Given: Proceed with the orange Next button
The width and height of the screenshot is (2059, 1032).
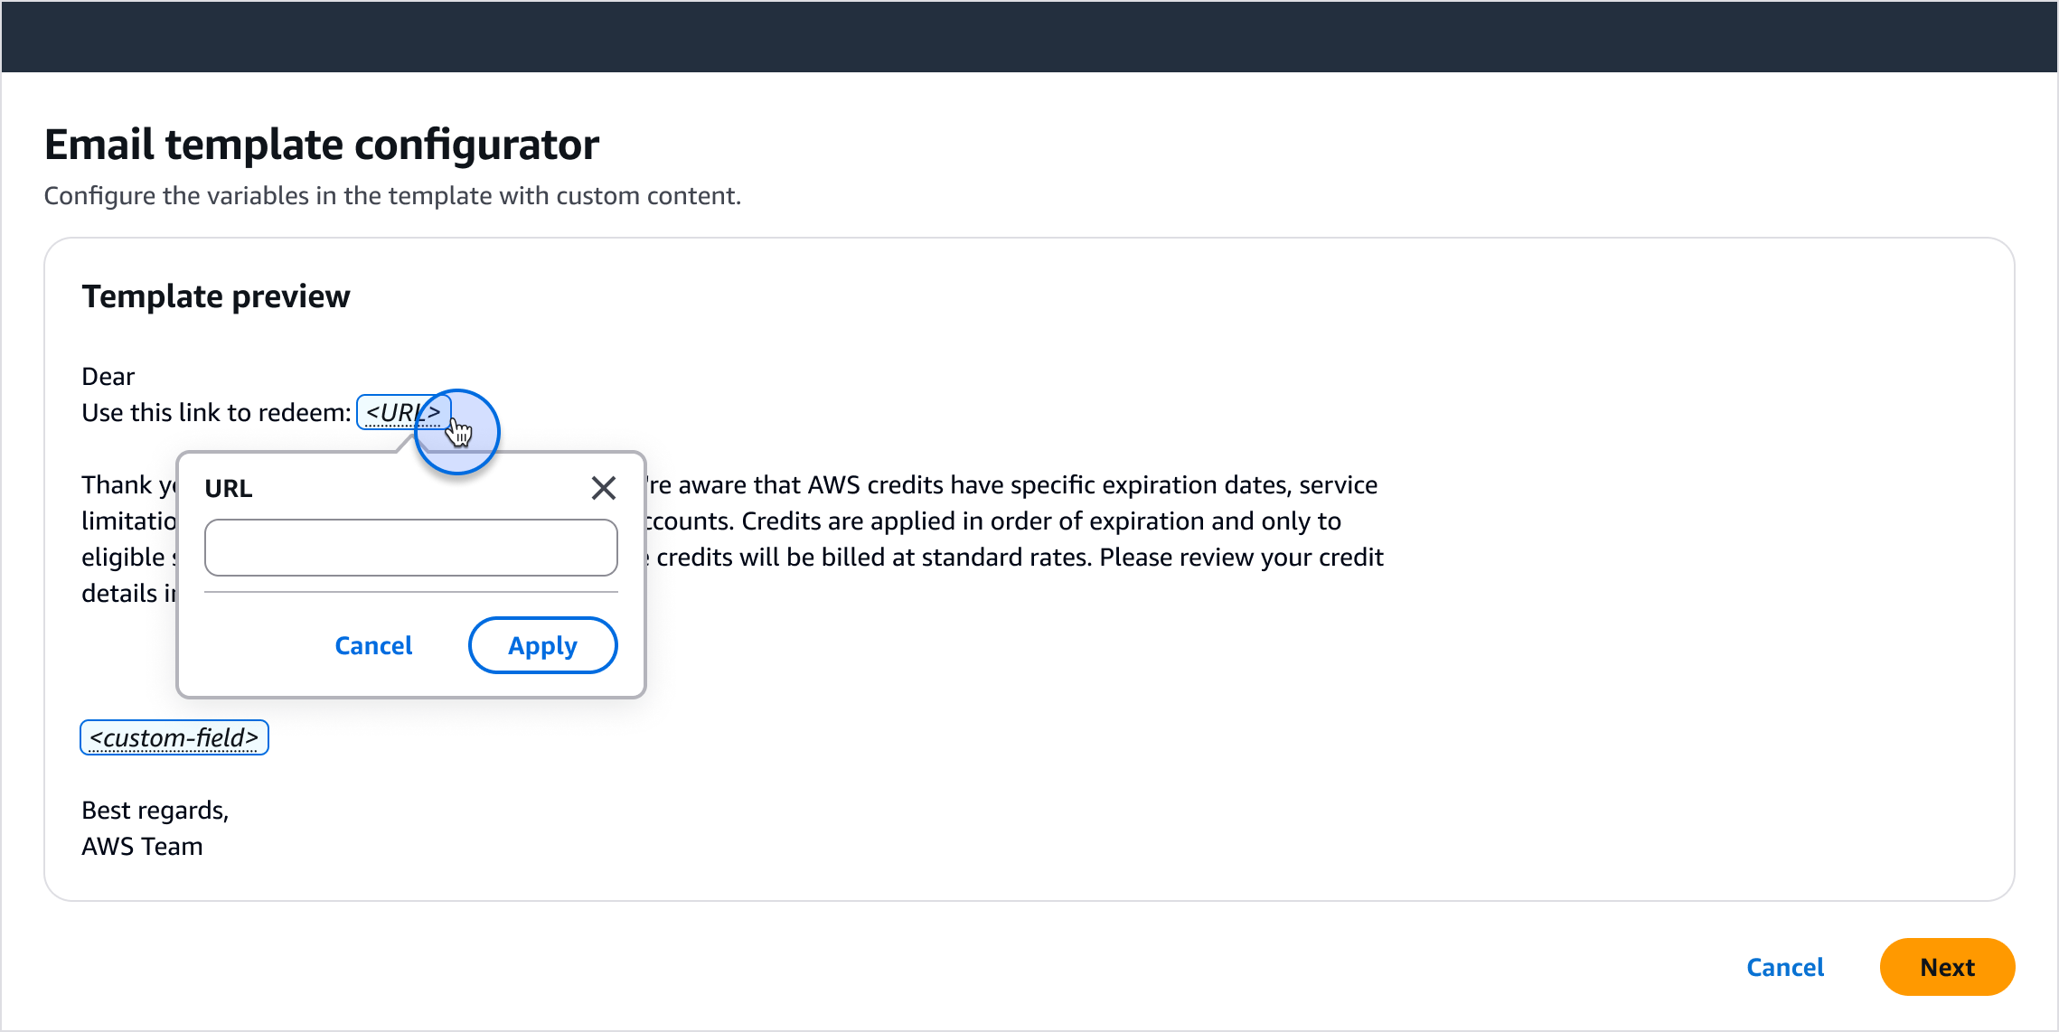Looking at the screenshot, I should click(x=1947, y=967).
